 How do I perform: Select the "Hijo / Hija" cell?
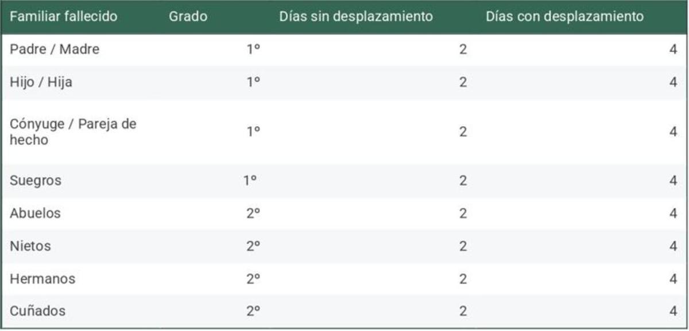(41, 82)
